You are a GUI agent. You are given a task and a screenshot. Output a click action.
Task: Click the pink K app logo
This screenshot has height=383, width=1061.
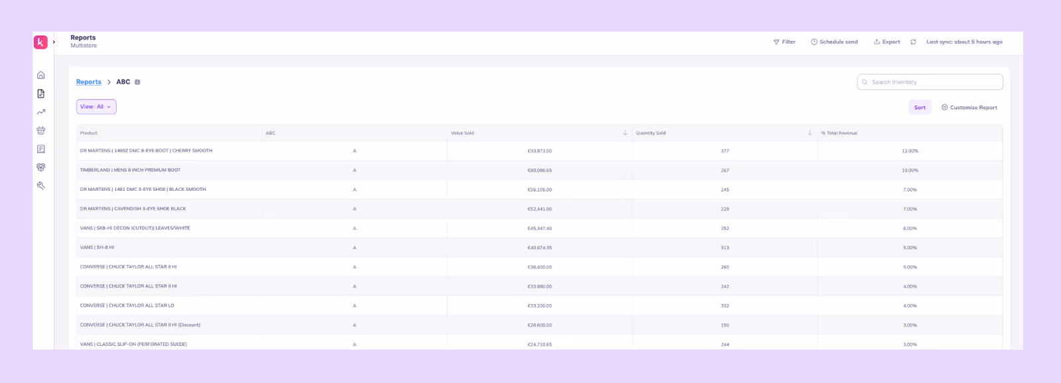coord(40,42)
